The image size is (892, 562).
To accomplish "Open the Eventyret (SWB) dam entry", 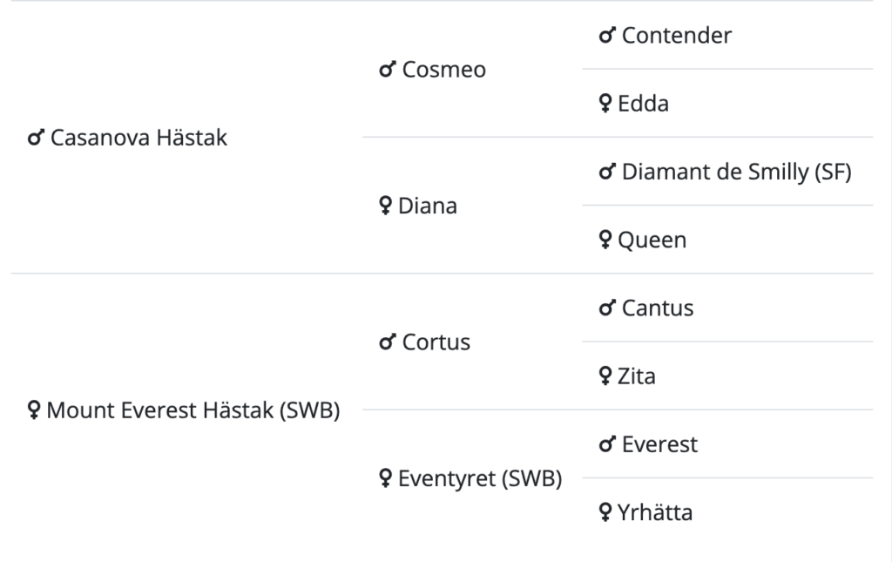I will (480, 478).
